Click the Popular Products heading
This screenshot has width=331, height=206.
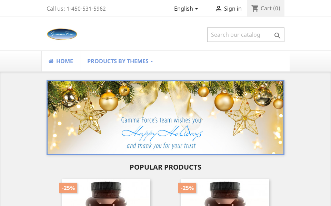(165, 167)
